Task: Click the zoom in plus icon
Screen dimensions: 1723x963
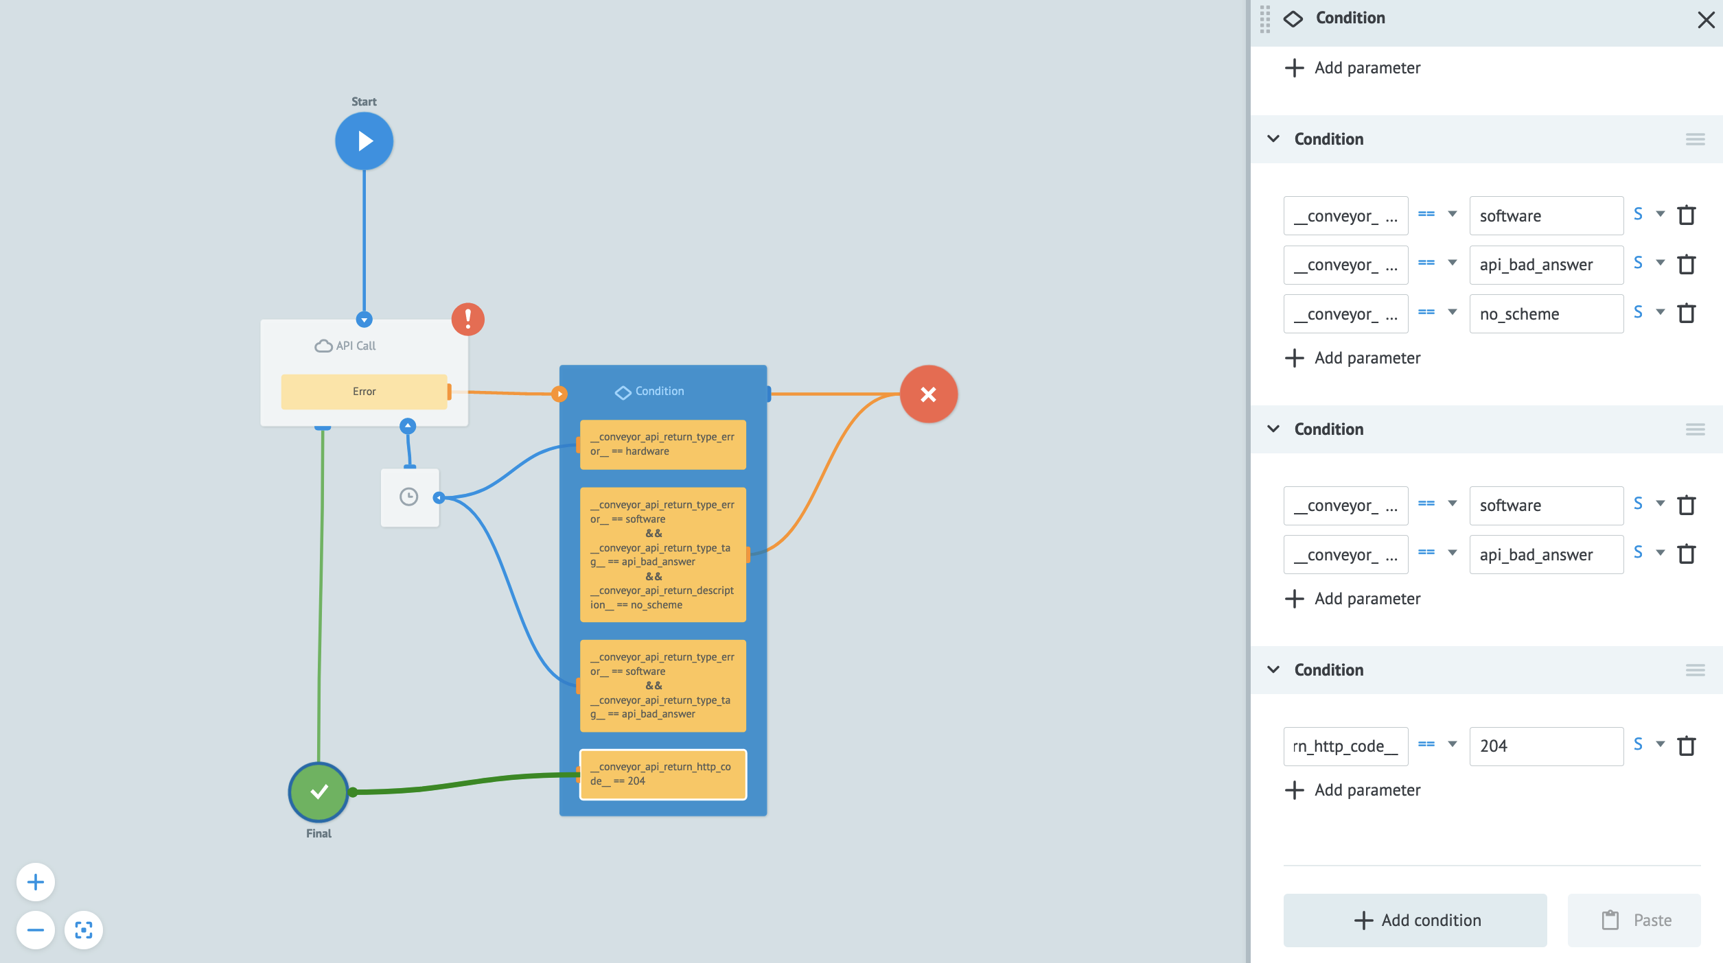Action: [35, 881]
